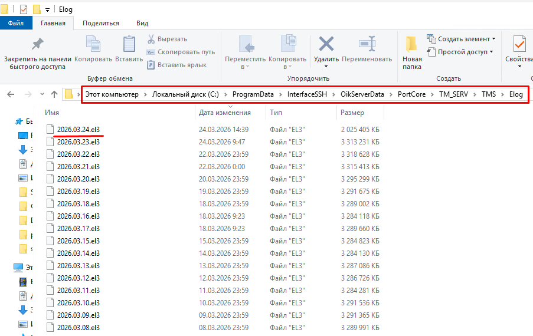The height and width of the screenshot is (336, 533).
Task: Open the Файл menu tab
Action: click(15, 23)
